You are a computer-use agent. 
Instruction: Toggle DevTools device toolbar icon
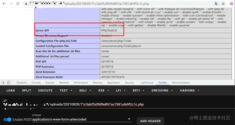click(x=9, y=82)
